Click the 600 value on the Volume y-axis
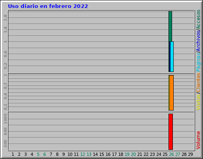Image resolution: width=203 pixels, height=159 pixels. click(x=6, y=131)
